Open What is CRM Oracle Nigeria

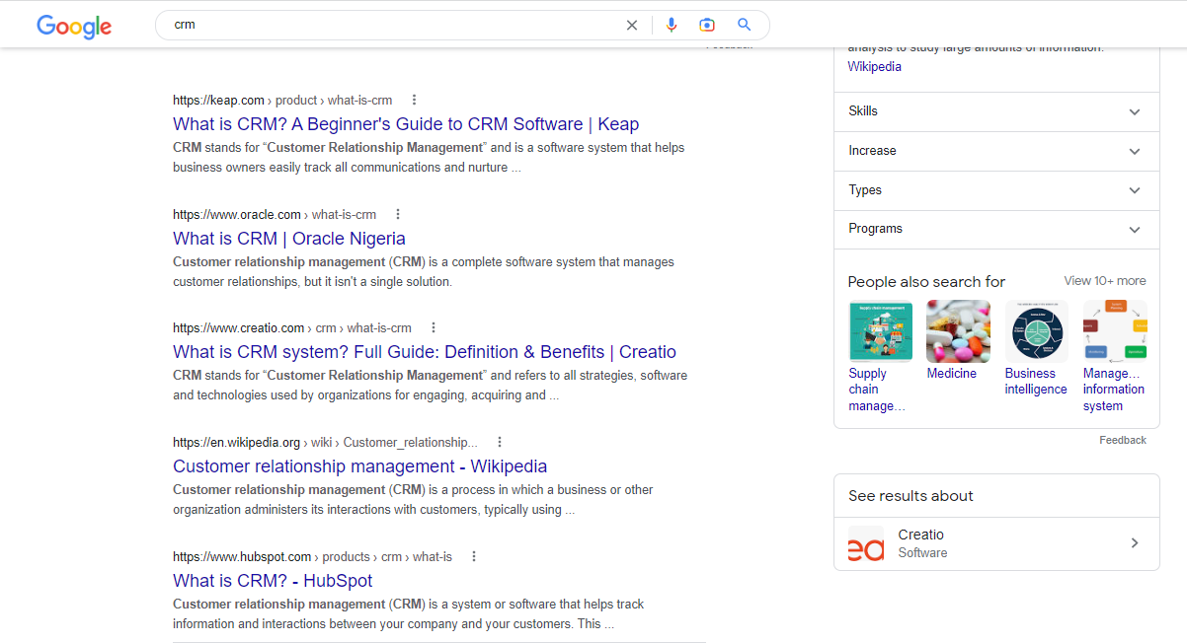[x=289, y=239]
